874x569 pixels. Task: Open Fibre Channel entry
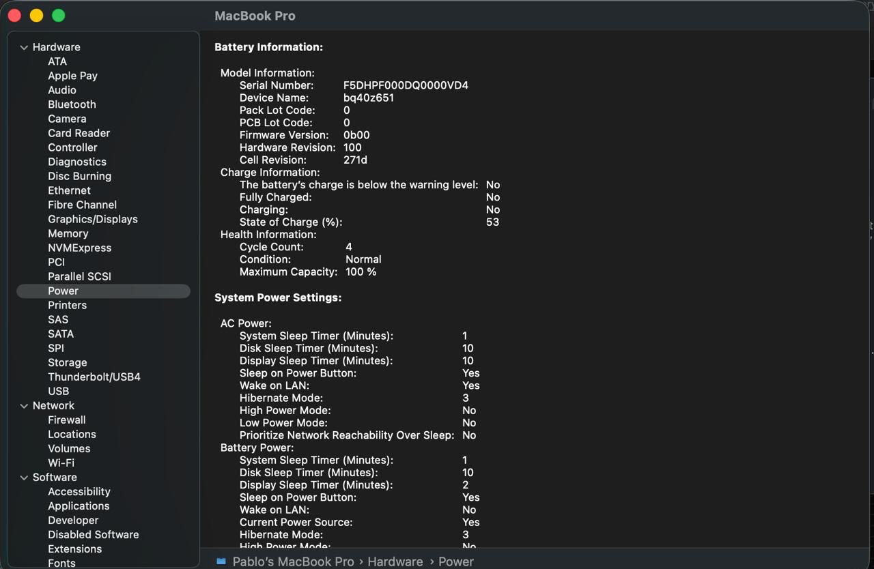point(82,205)
